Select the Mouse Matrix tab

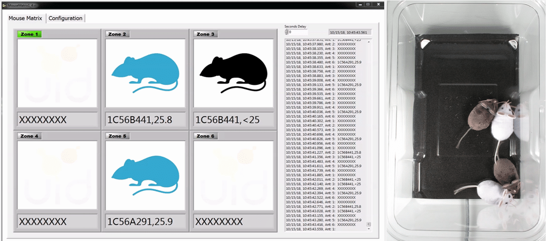coord(25,18)
